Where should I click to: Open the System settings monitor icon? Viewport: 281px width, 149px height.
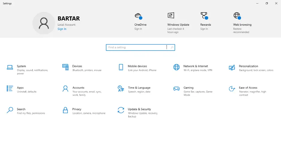tap(10, 67)
